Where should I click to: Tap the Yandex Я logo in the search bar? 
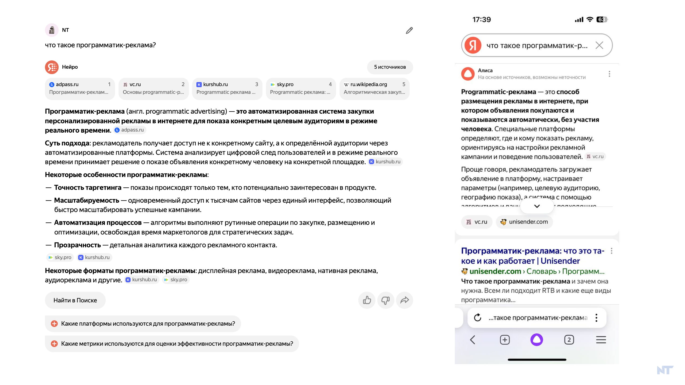pyautogui.click(x=473, y=45)
